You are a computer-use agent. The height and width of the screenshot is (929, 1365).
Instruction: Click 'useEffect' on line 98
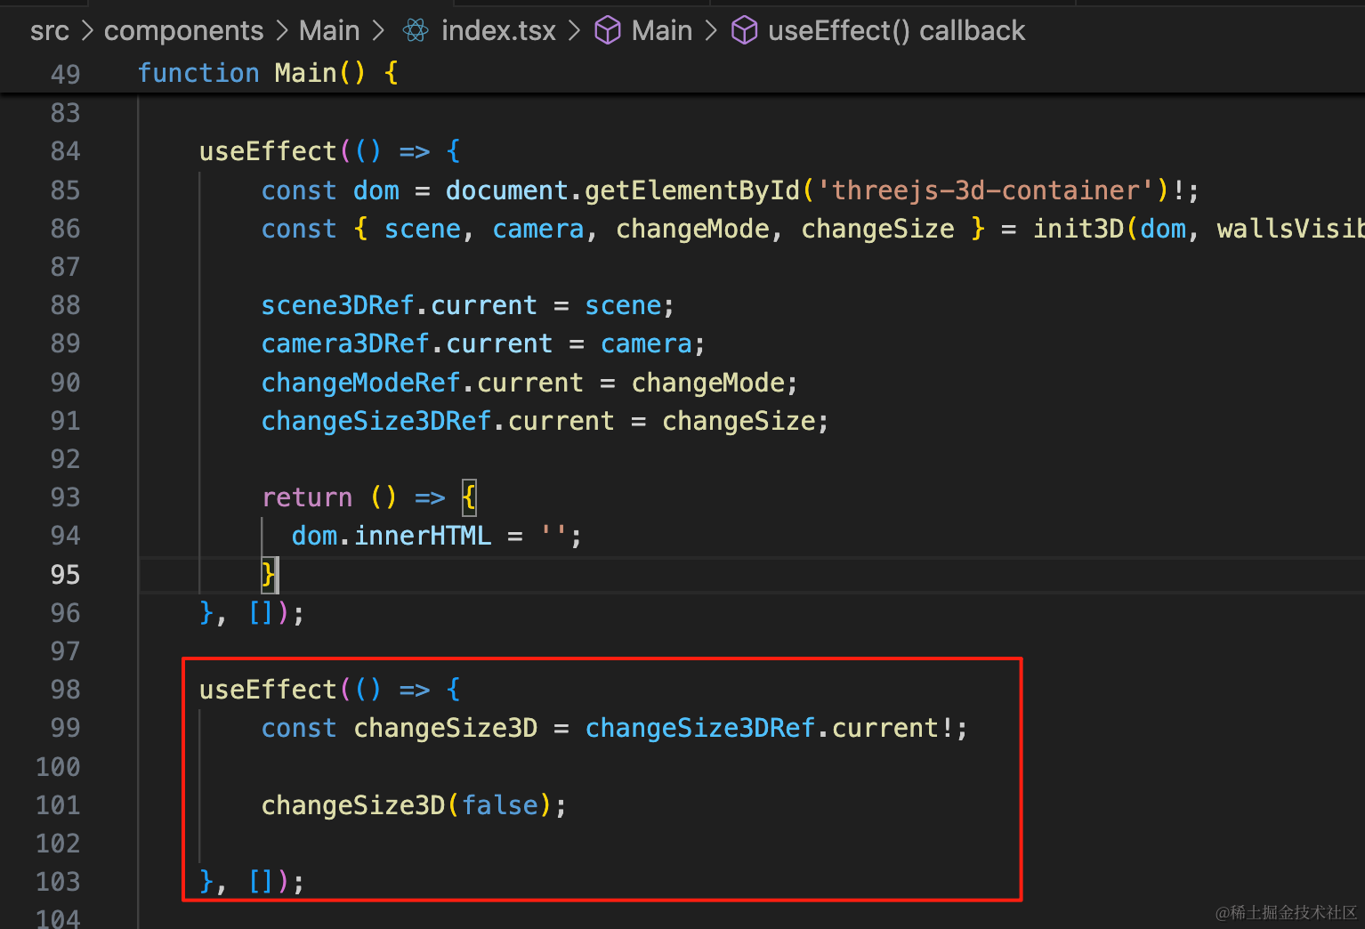tap(268, 690)
